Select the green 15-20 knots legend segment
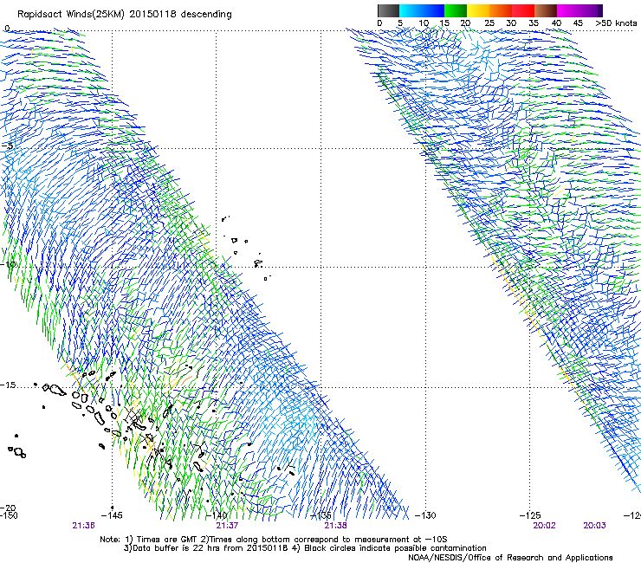 tap(456, 10)
